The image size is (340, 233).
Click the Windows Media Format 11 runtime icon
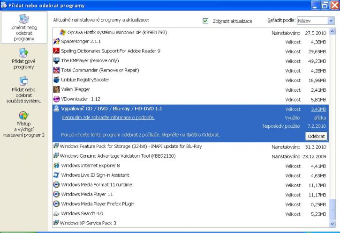click(56, 184)
